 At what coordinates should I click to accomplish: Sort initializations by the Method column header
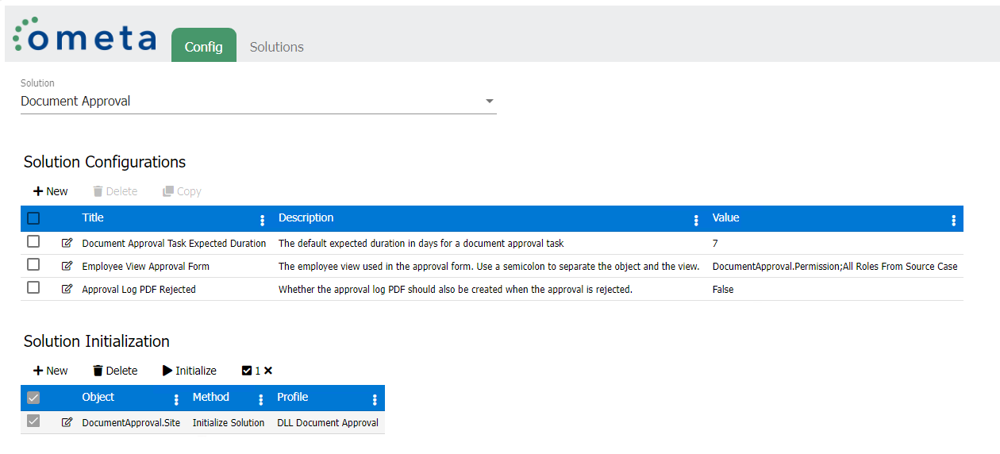[211, 397]
